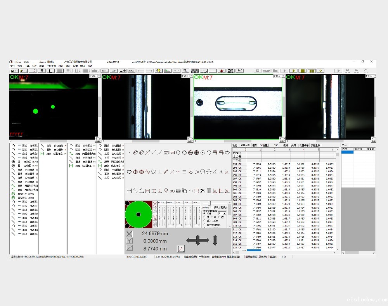Click the light bulb icon in toolbar
388x306 pixels.
(158, 71)
